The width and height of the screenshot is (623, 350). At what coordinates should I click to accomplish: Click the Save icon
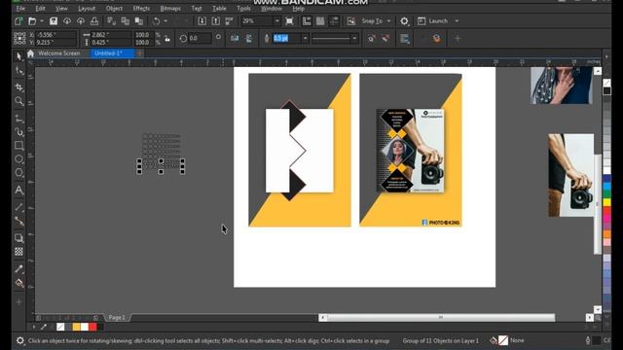[x=54, y=21]
